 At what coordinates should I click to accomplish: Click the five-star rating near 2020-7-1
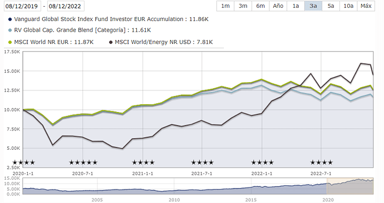pyautogui.click(x=83, y=163)
